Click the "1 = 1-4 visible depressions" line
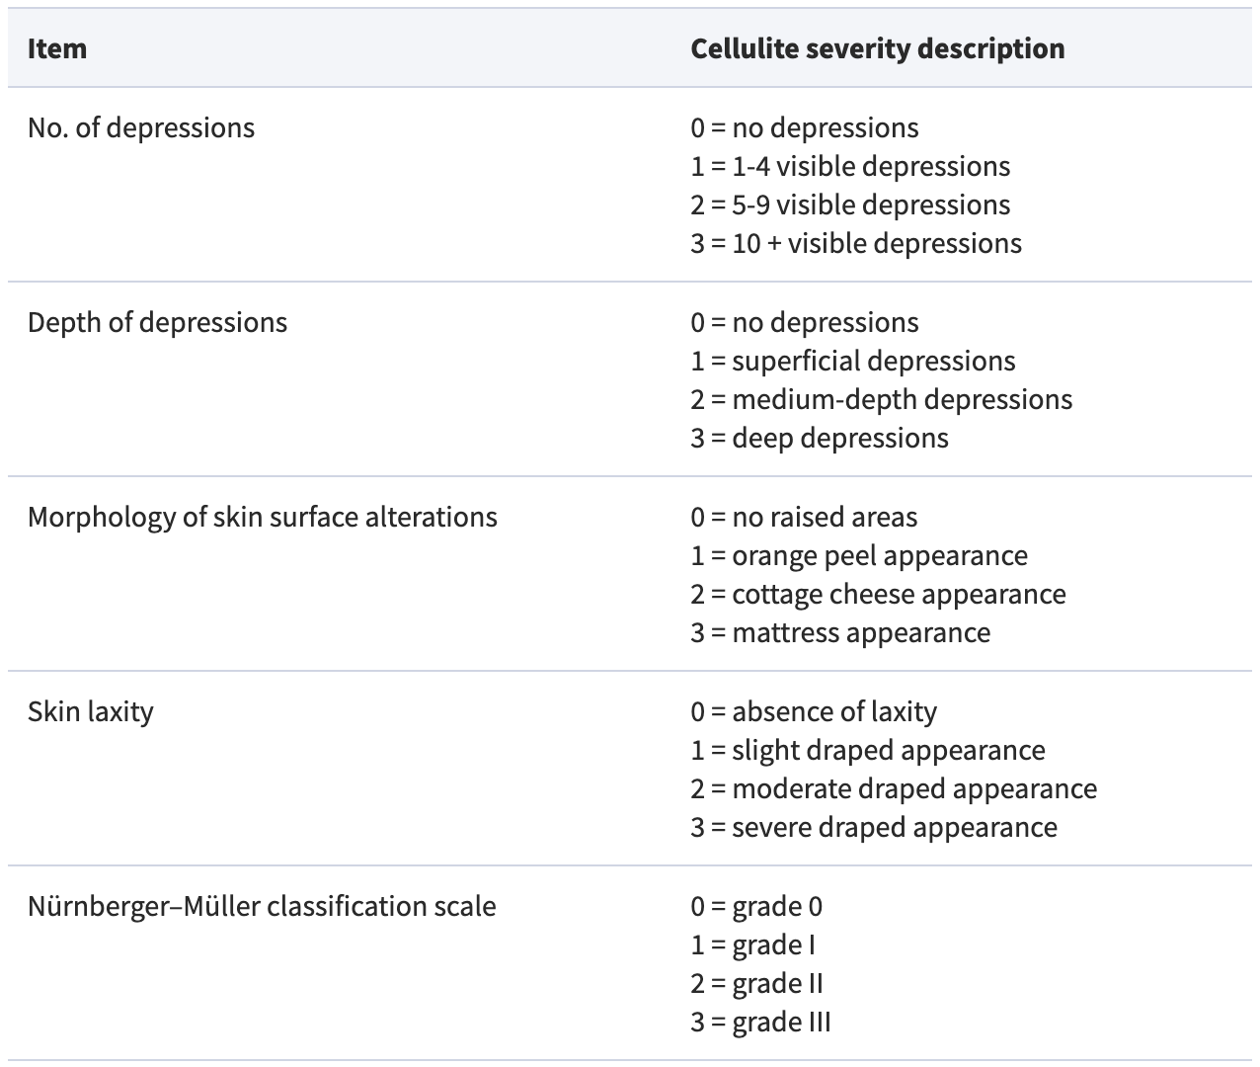 coord(850,166)
